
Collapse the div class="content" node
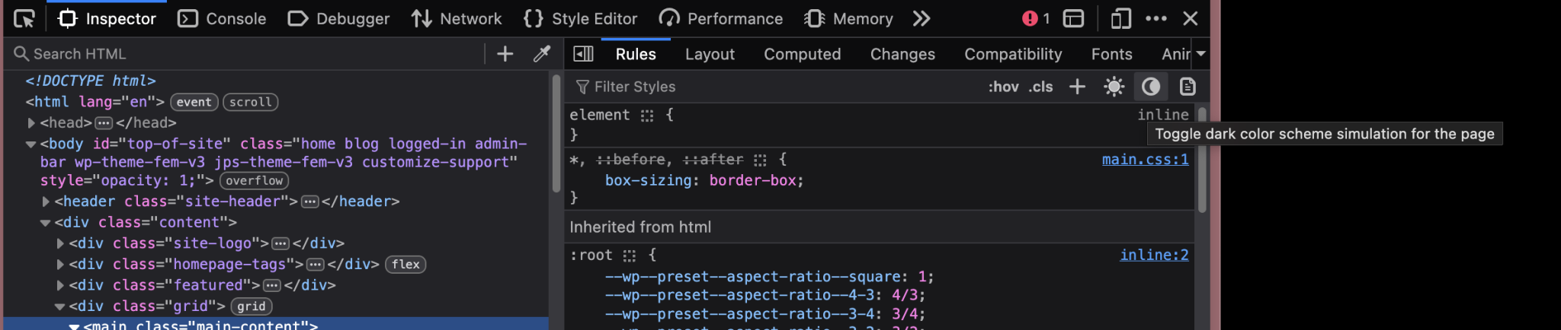click(45, 223)
